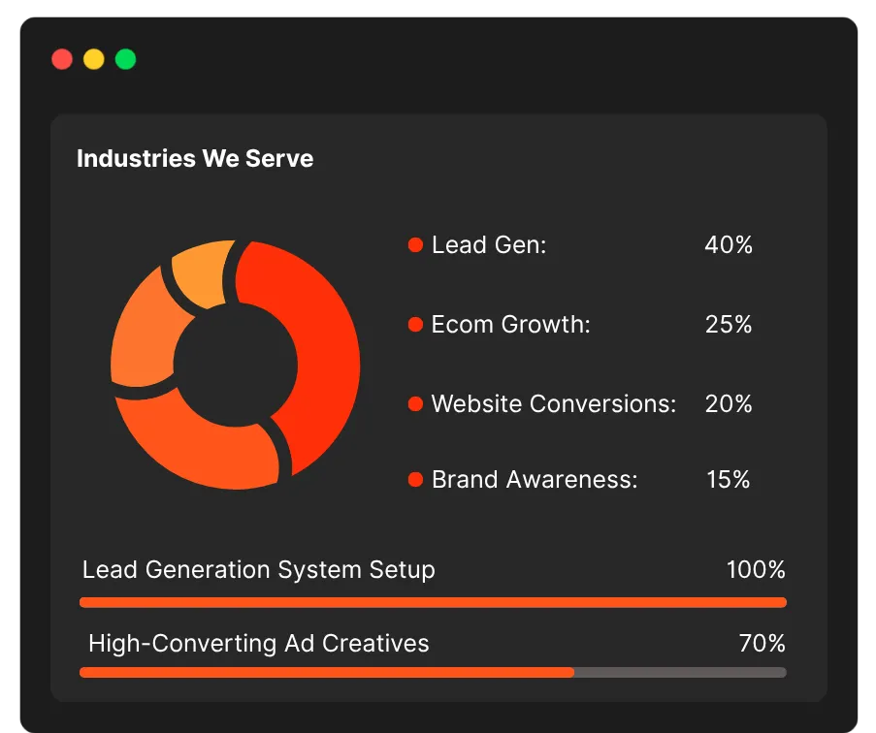Select the Ecom Growth legend bullet
The width and height of the screenshot is (876, 733).
click(x=415, y=325)
